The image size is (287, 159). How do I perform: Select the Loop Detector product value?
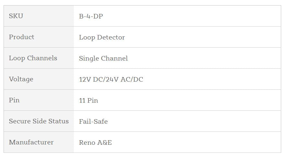click(x=102, y=37)
